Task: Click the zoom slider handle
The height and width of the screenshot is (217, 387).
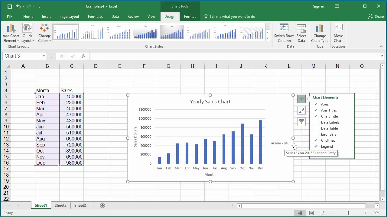Action: [x=348, y=213]
